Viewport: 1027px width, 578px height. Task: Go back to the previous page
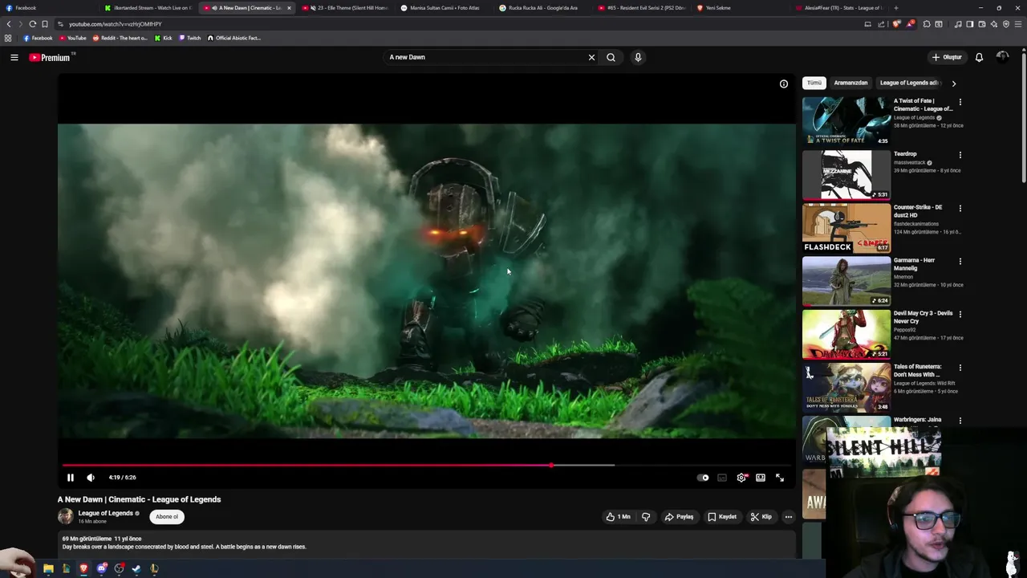coord(9,24)
